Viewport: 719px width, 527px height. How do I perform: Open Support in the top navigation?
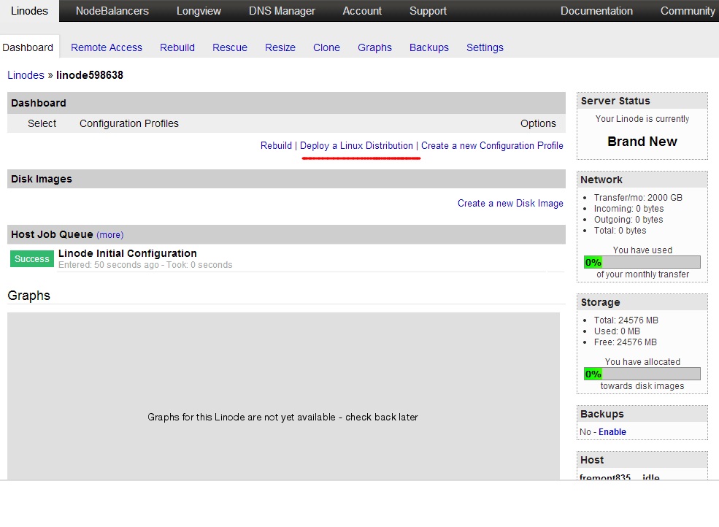point(428,10)
